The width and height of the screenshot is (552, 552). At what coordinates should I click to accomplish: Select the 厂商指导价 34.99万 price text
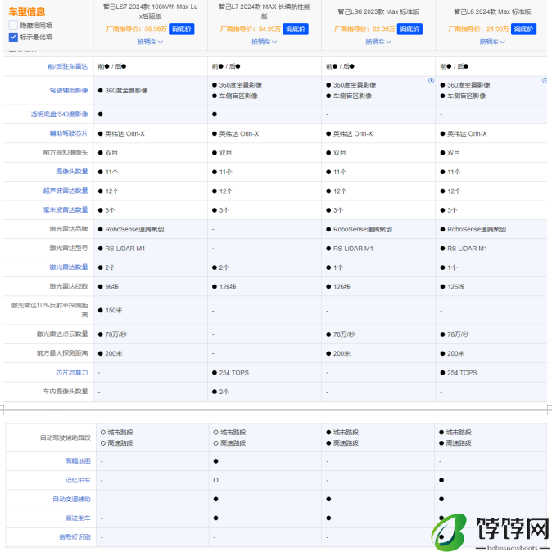pos(251,29)
